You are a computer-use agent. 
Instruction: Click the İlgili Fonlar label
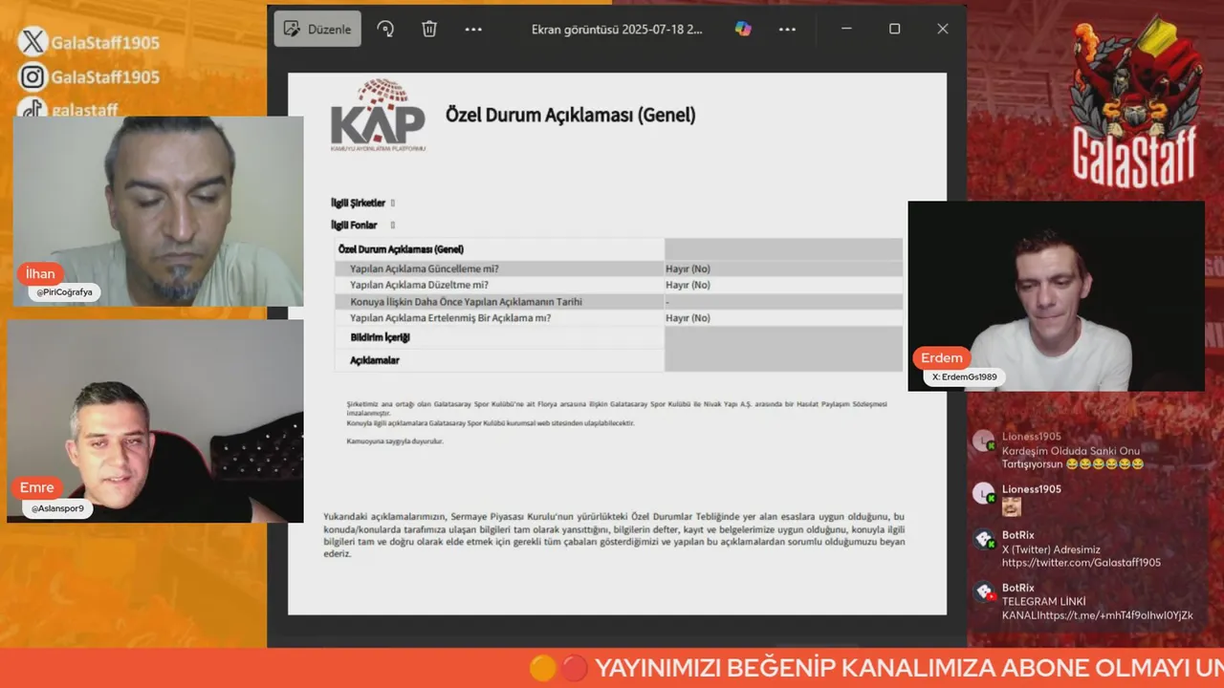pyautogui.click(x=354, y=226)
